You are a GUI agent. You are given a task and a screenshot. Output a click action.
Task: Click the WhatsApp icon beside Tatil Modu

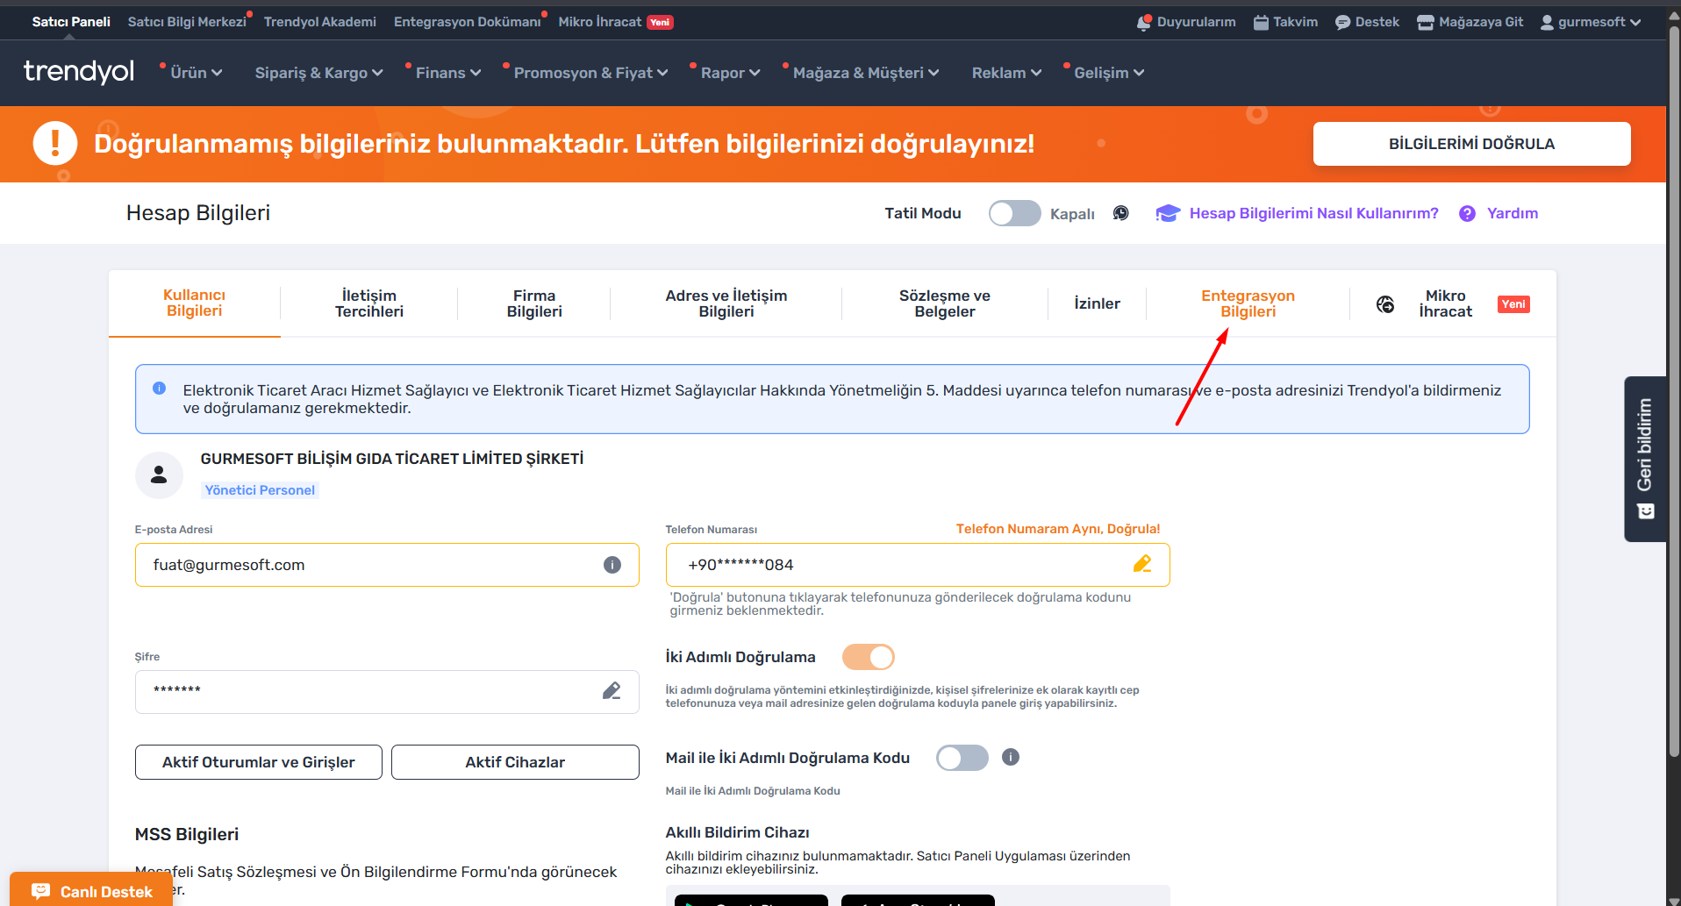pyautogui.click(x=1120, y=213)
